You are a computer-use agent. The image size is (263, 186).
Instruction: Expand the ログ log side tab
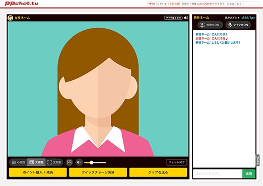(257, 160)
